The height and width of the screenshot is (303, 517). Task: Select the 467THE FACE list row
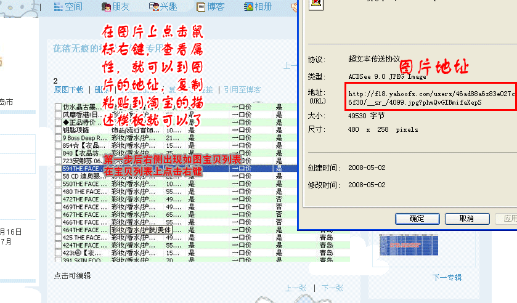pyautogui.click(x=176, y=215)
